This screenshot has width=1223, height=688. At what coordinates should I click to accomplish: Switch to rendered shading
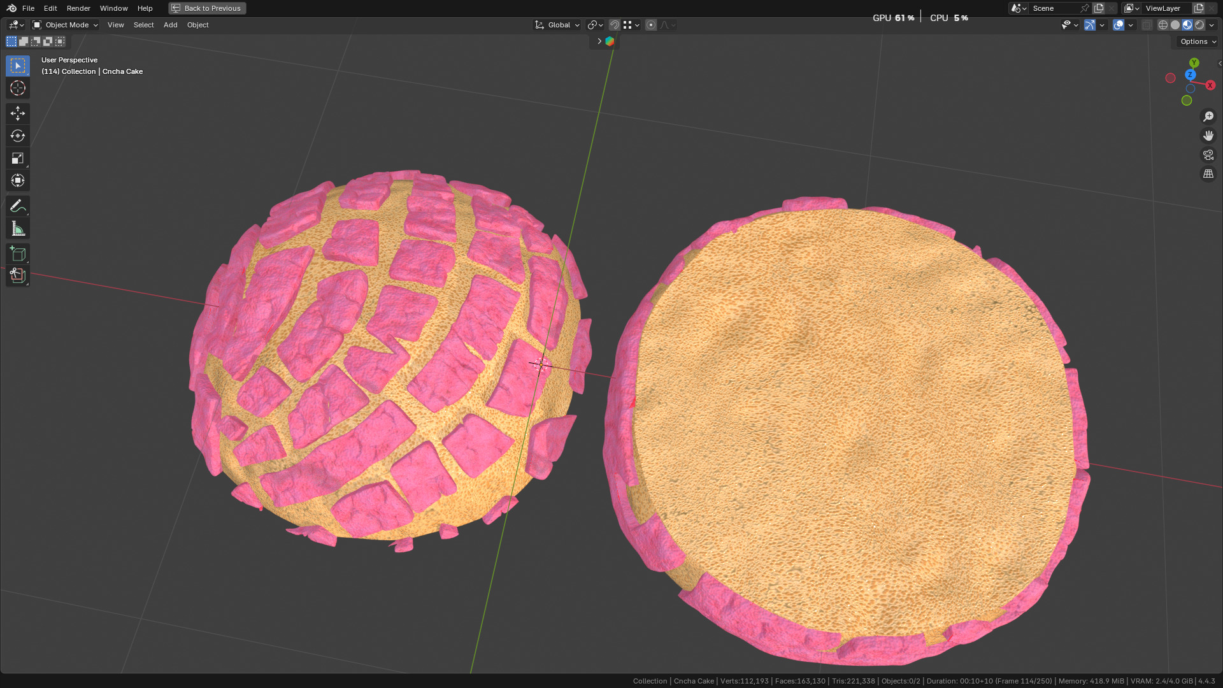click(x=1199, y=25)
